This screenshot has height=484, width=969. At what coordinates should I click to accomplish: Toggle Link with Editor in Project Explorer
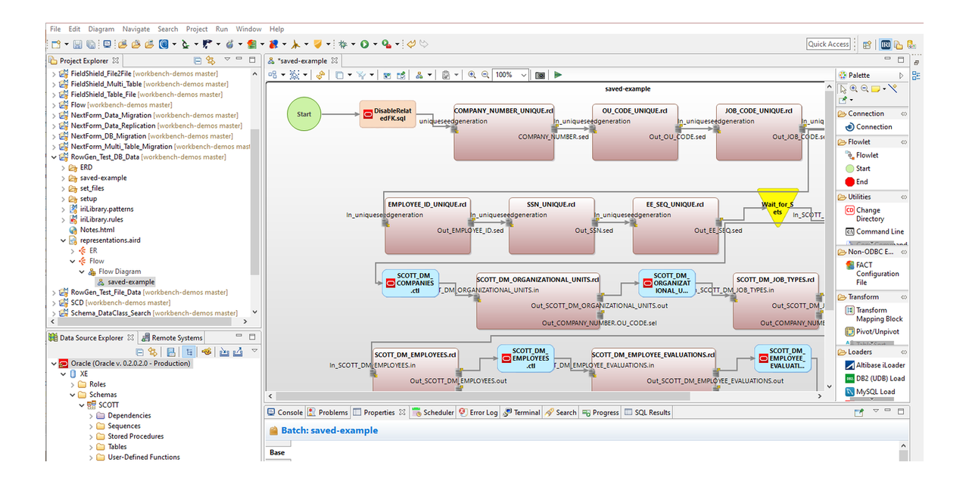[x=210, y=60]
